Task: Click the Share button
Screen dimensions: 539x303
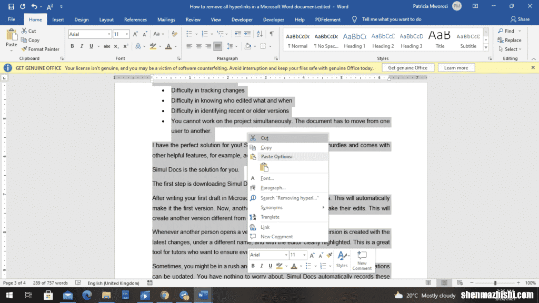Action: (x=520, y=19)
